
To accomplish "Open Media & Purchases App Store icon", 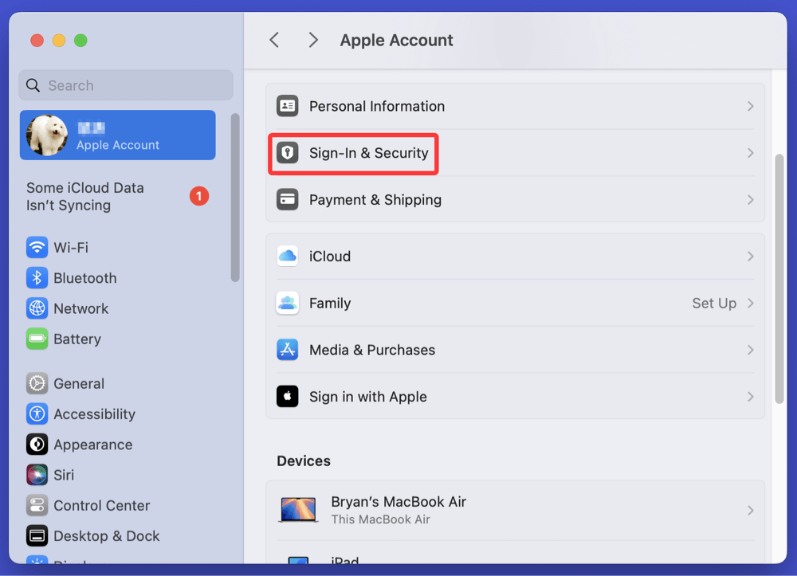I will pyautogui.click(x=287, y=350).
